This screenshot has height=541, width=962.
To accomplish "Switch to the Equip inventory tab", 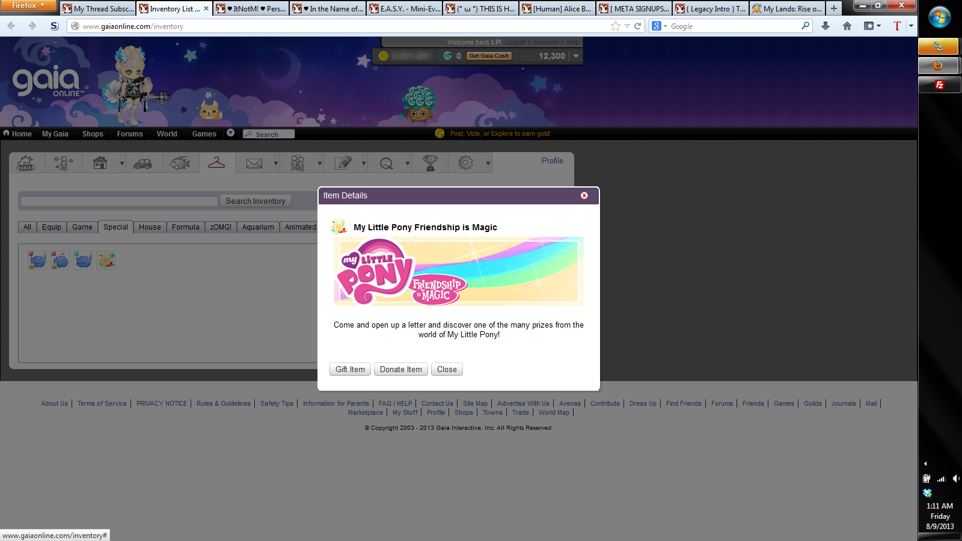I will coord(52,227).
